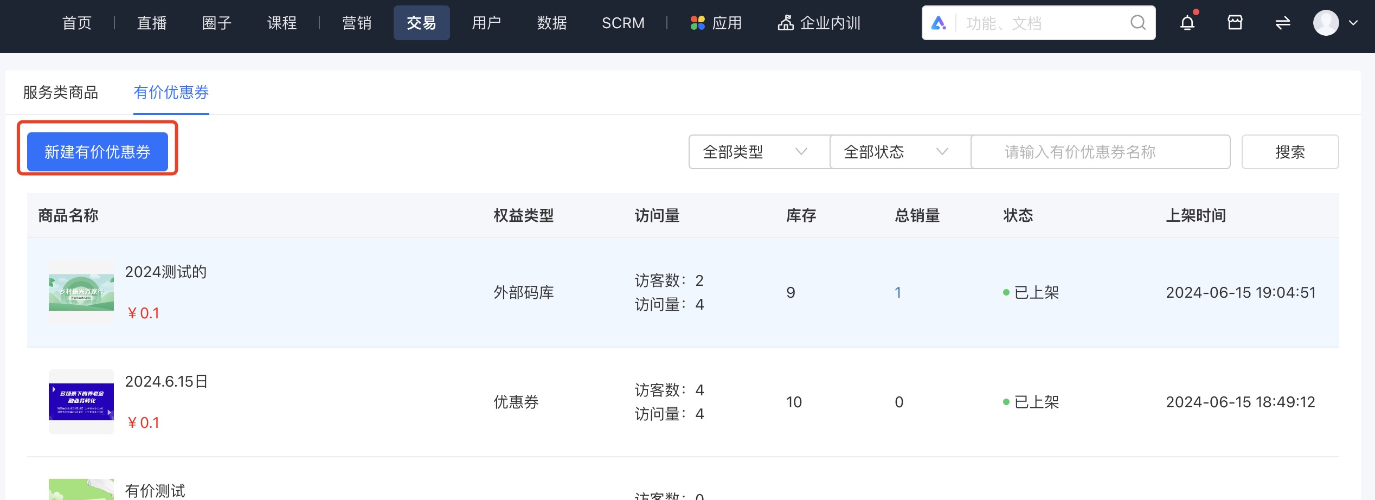Click the 搜索 button

pyautogui.click(x=1289, y=152)
